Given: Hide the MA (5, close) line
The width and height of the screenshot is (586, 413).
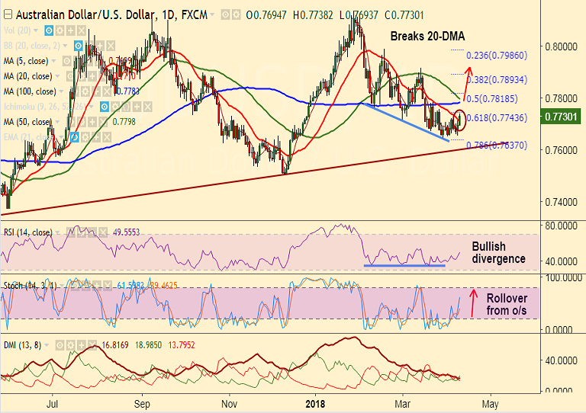Looking at the screenshot, I should coord(67,61).
